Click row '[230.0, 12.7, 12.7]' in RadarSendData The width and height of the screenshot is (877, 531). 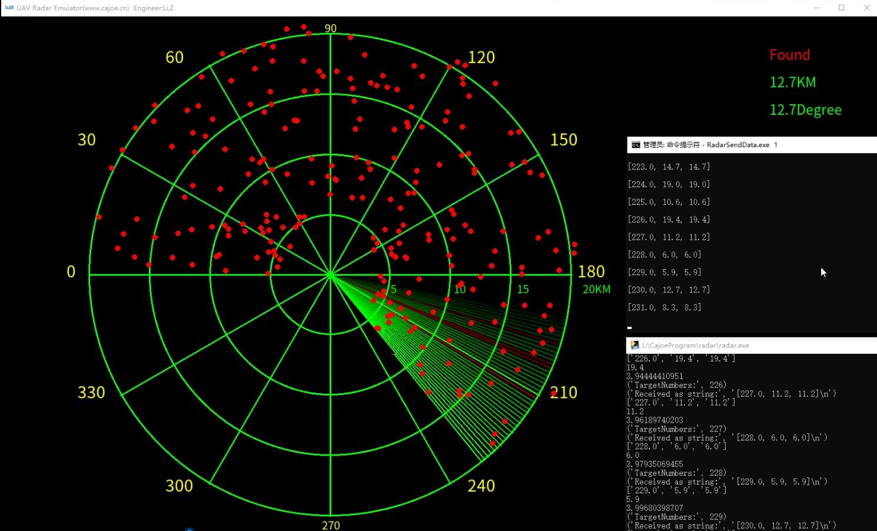(669, 290)
